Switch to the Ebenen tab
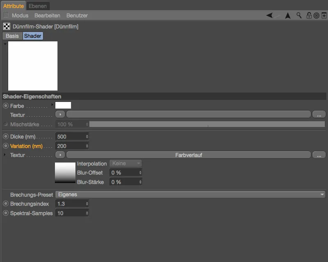Image resolution: width=328 pixels, height=262 pixels. [38, 6]
